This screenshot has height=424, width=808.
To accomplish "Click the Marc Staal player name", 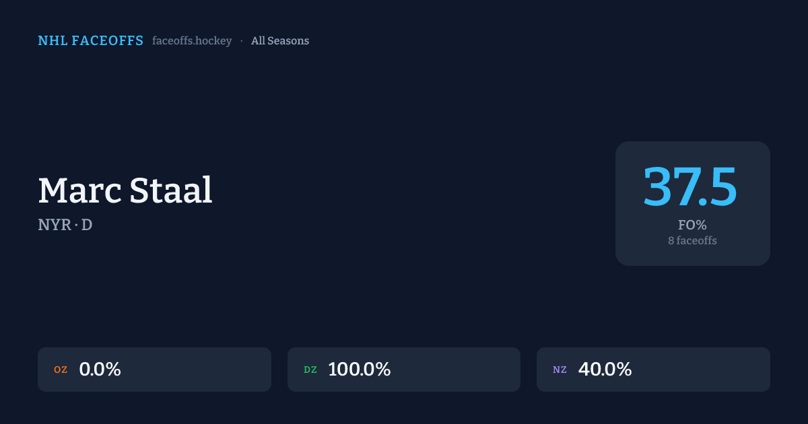I will (125, 190).
